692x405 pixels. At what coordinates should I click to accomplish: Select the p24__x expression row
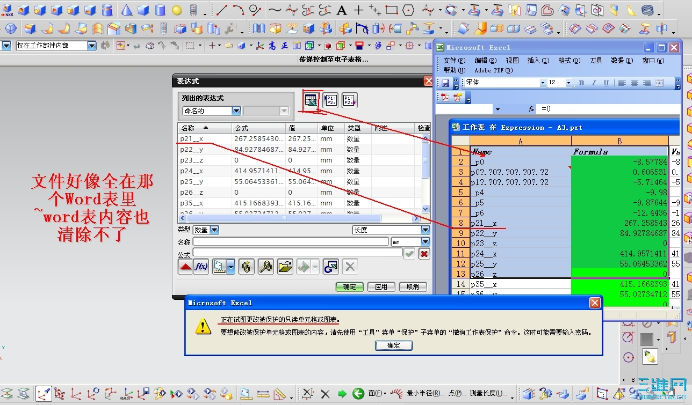[x=300, y=171]
